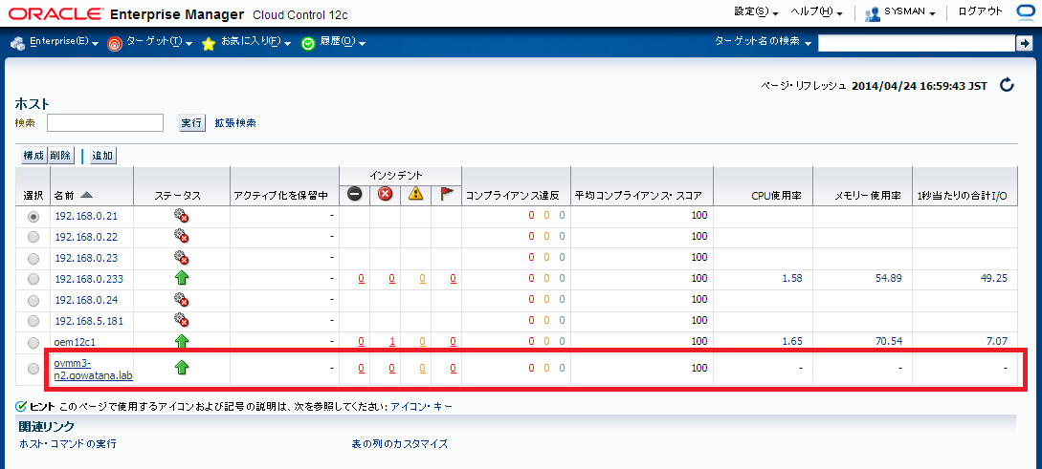Select radio button for host 192.168.0.21
Screen dimensions: 1042x469
click(x=33, y=217)
